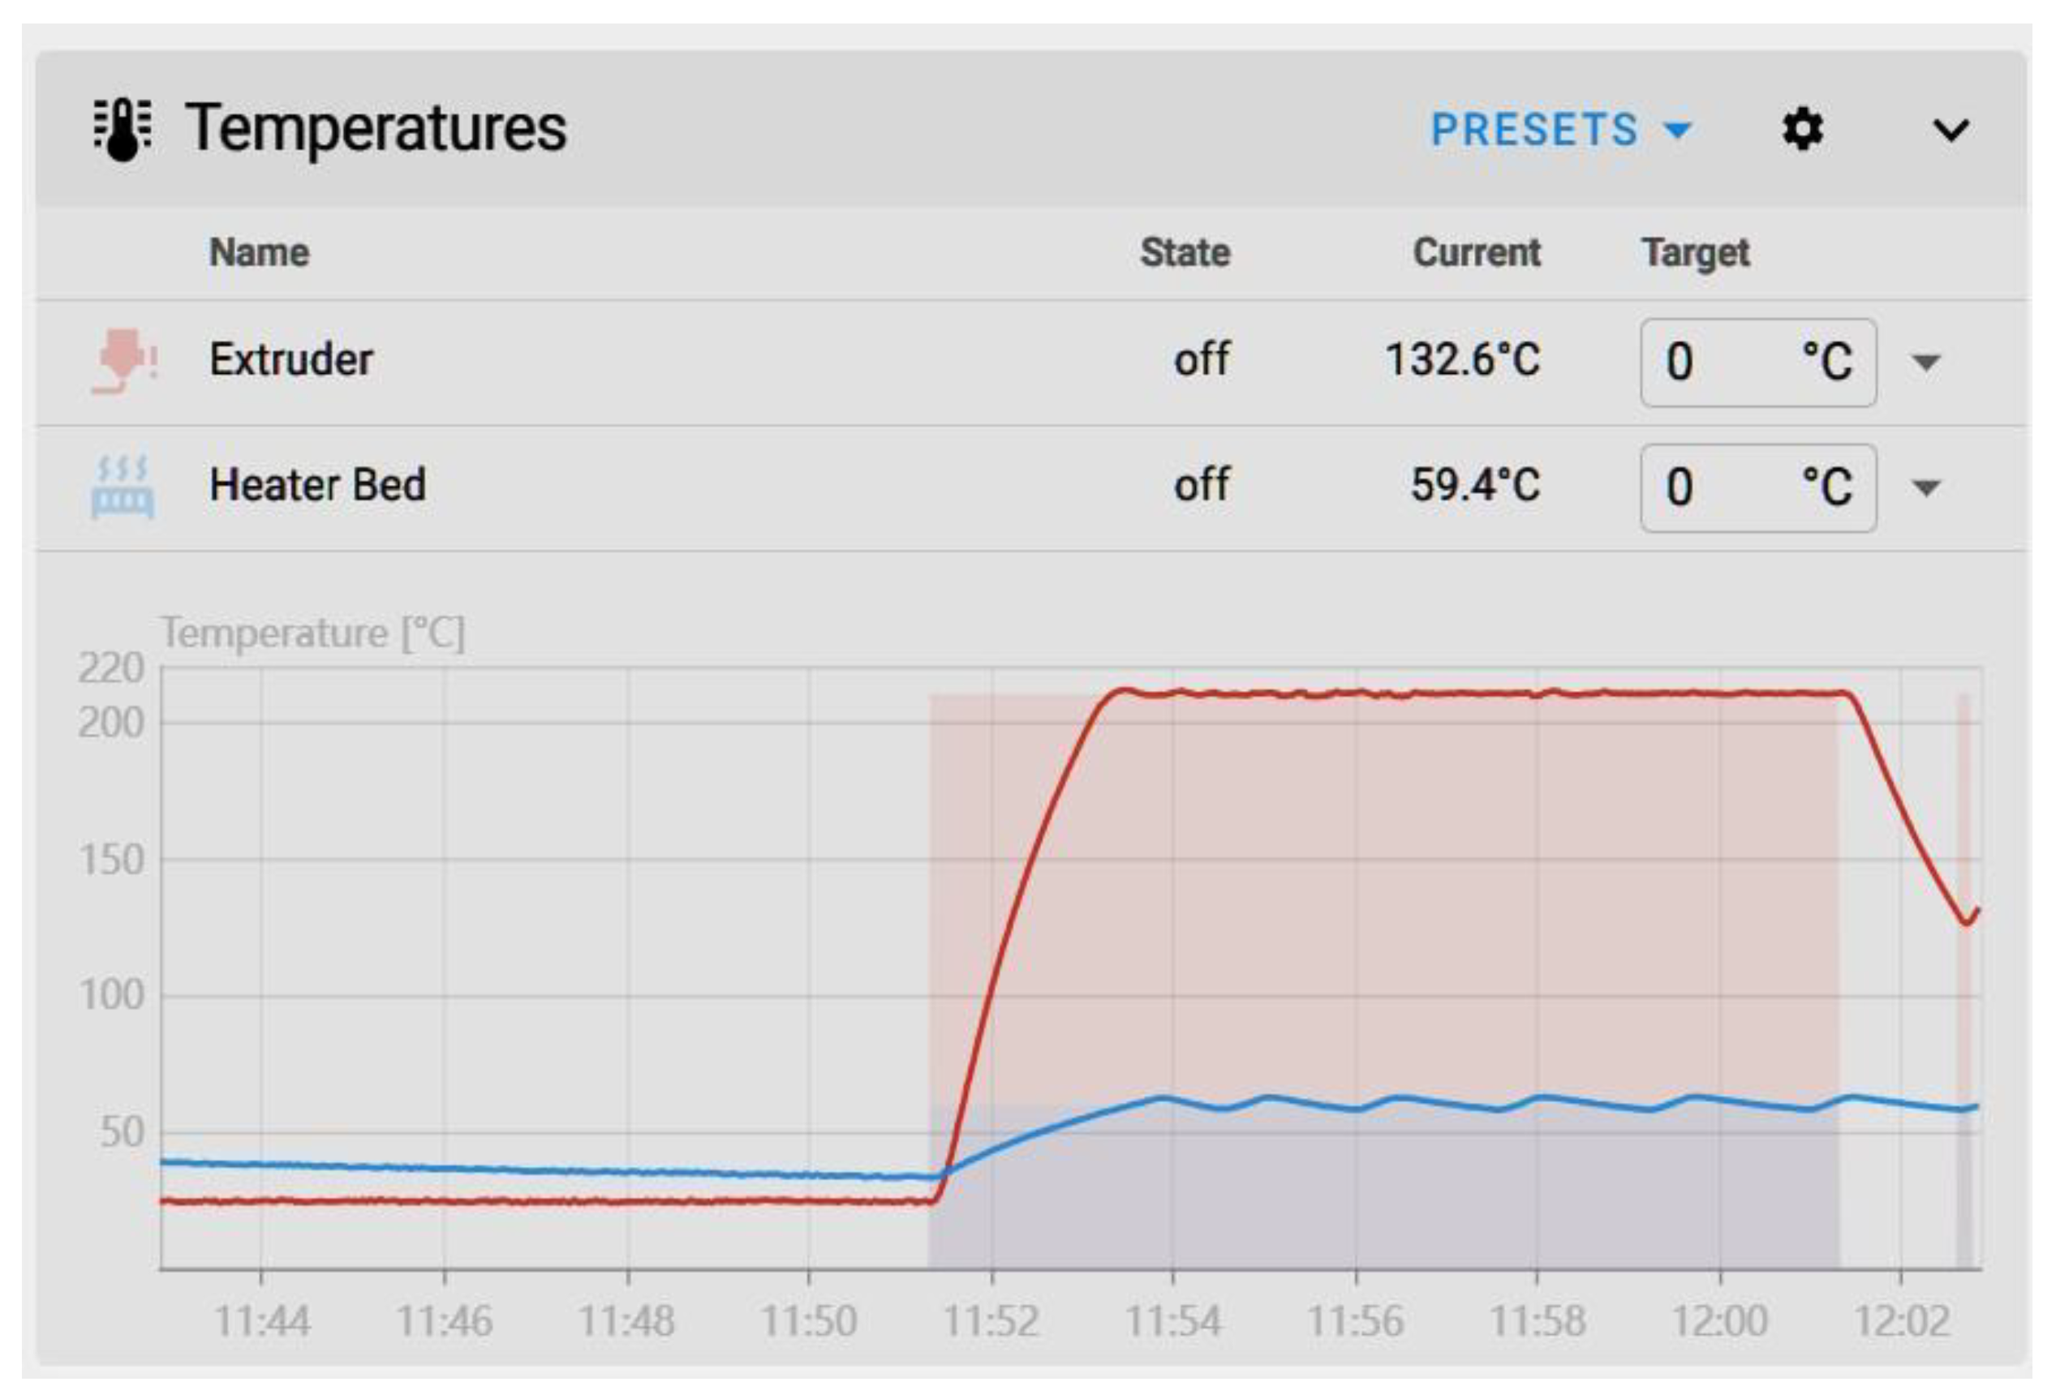The image size is (2056, 1399).
Task: Click the Current column header
Action: point(1477,253)
